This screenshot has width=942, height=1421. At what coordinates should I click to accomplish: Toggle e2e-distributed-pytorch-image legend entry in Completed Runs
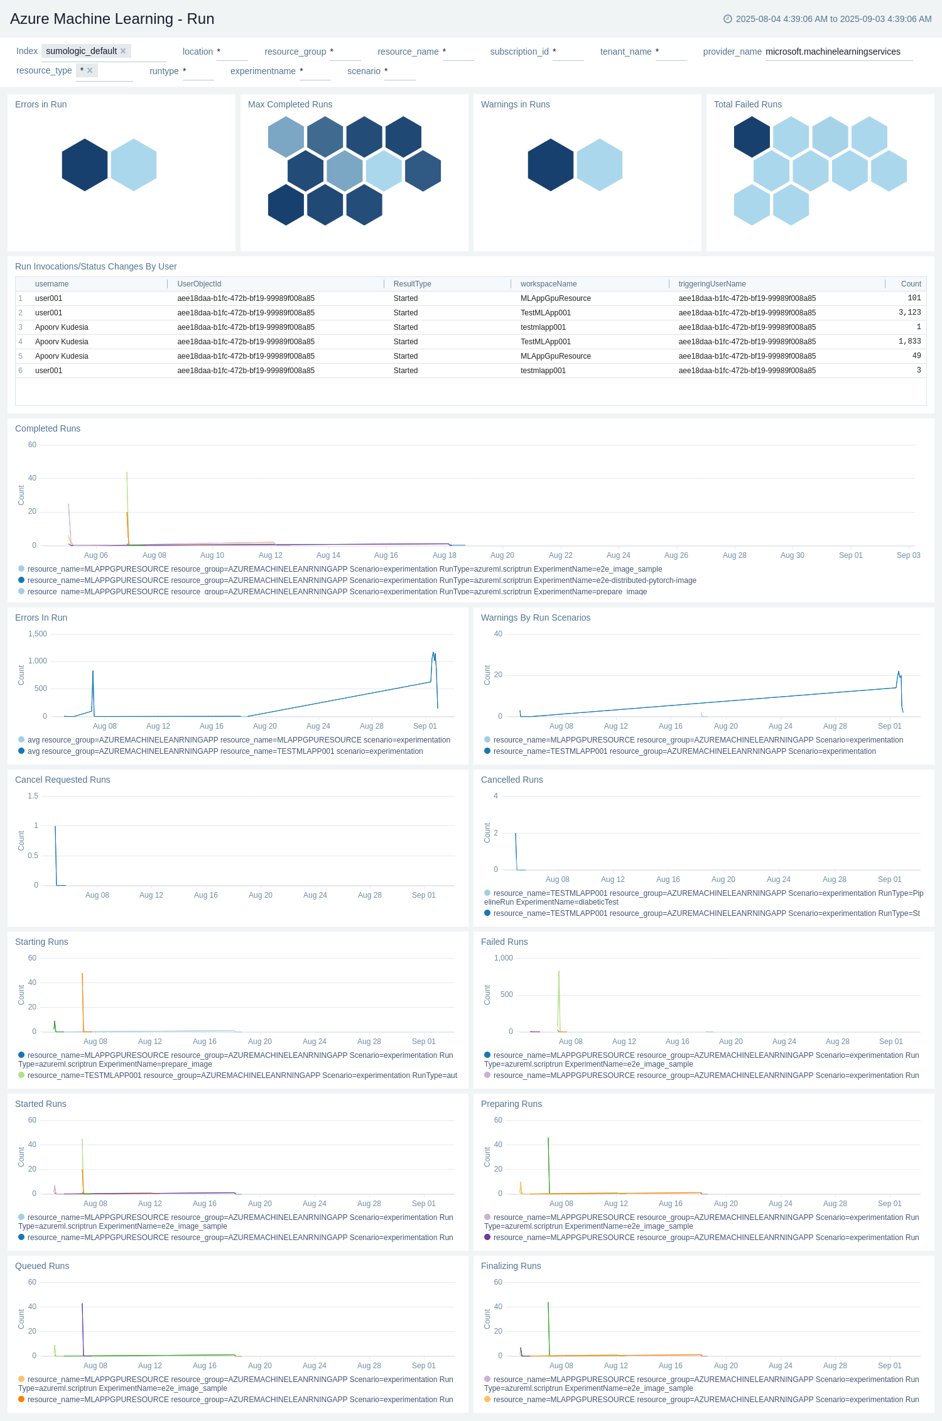pyautogui.click(x=357, y=580)
